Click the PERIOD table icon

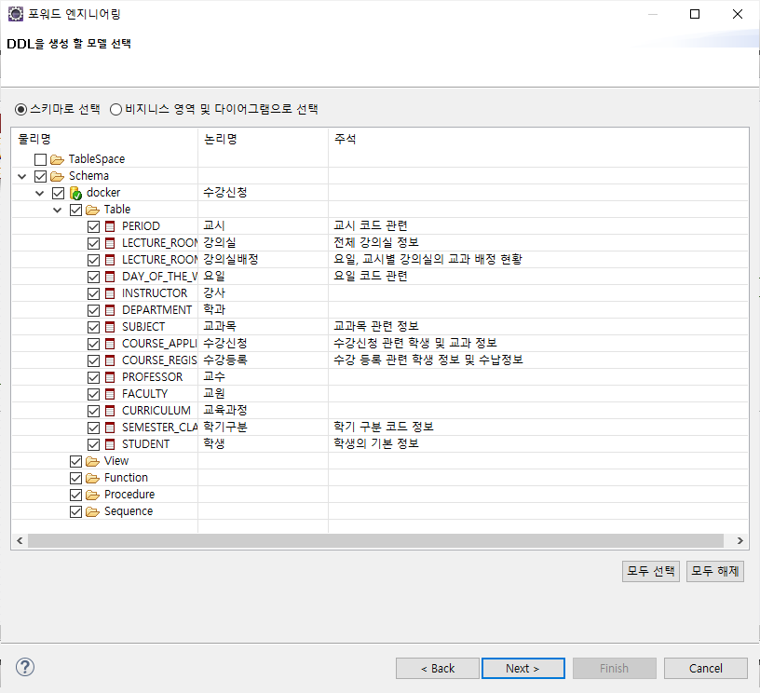point(110,226)
